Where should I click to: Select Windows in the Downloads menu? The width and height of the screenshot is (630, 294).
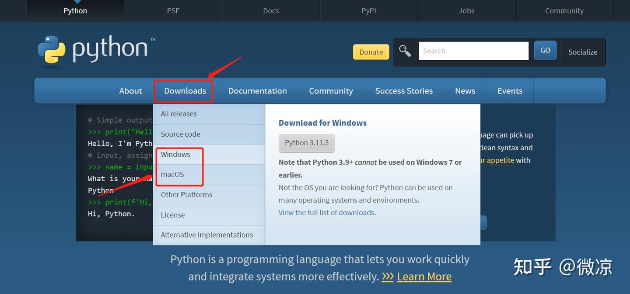(175, 154)
